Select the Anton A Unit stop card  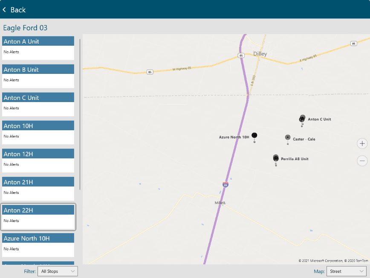[x=38, y=48]
